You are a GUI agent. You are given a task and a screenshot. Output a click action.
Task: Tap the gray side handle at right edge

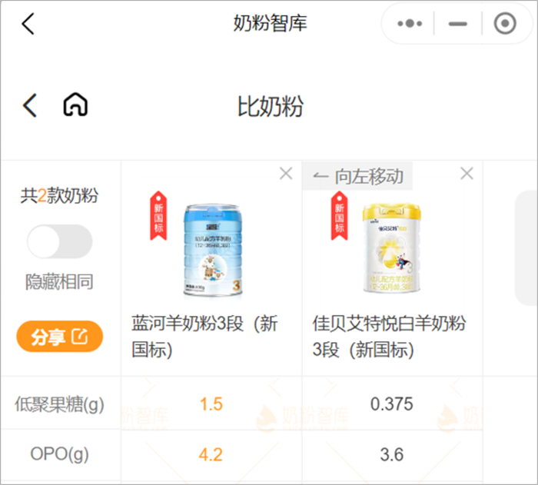point(526,247)
